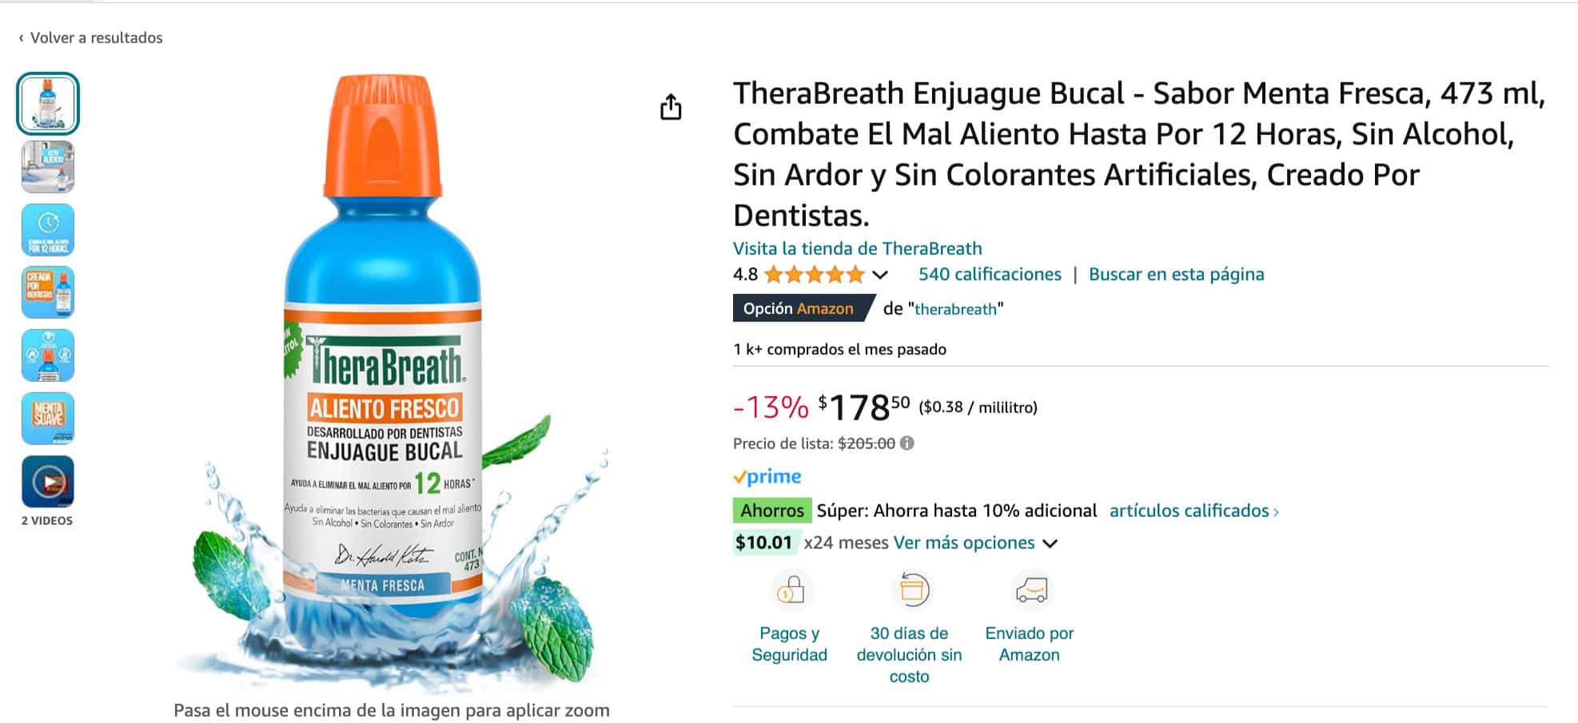
Task: Click the list price info icon
Action: point(907,443)
